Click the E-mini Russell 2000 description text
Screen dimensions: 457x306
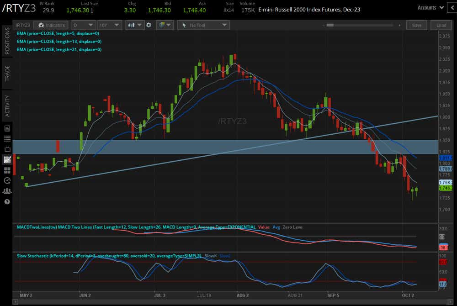tap(309, 10)
